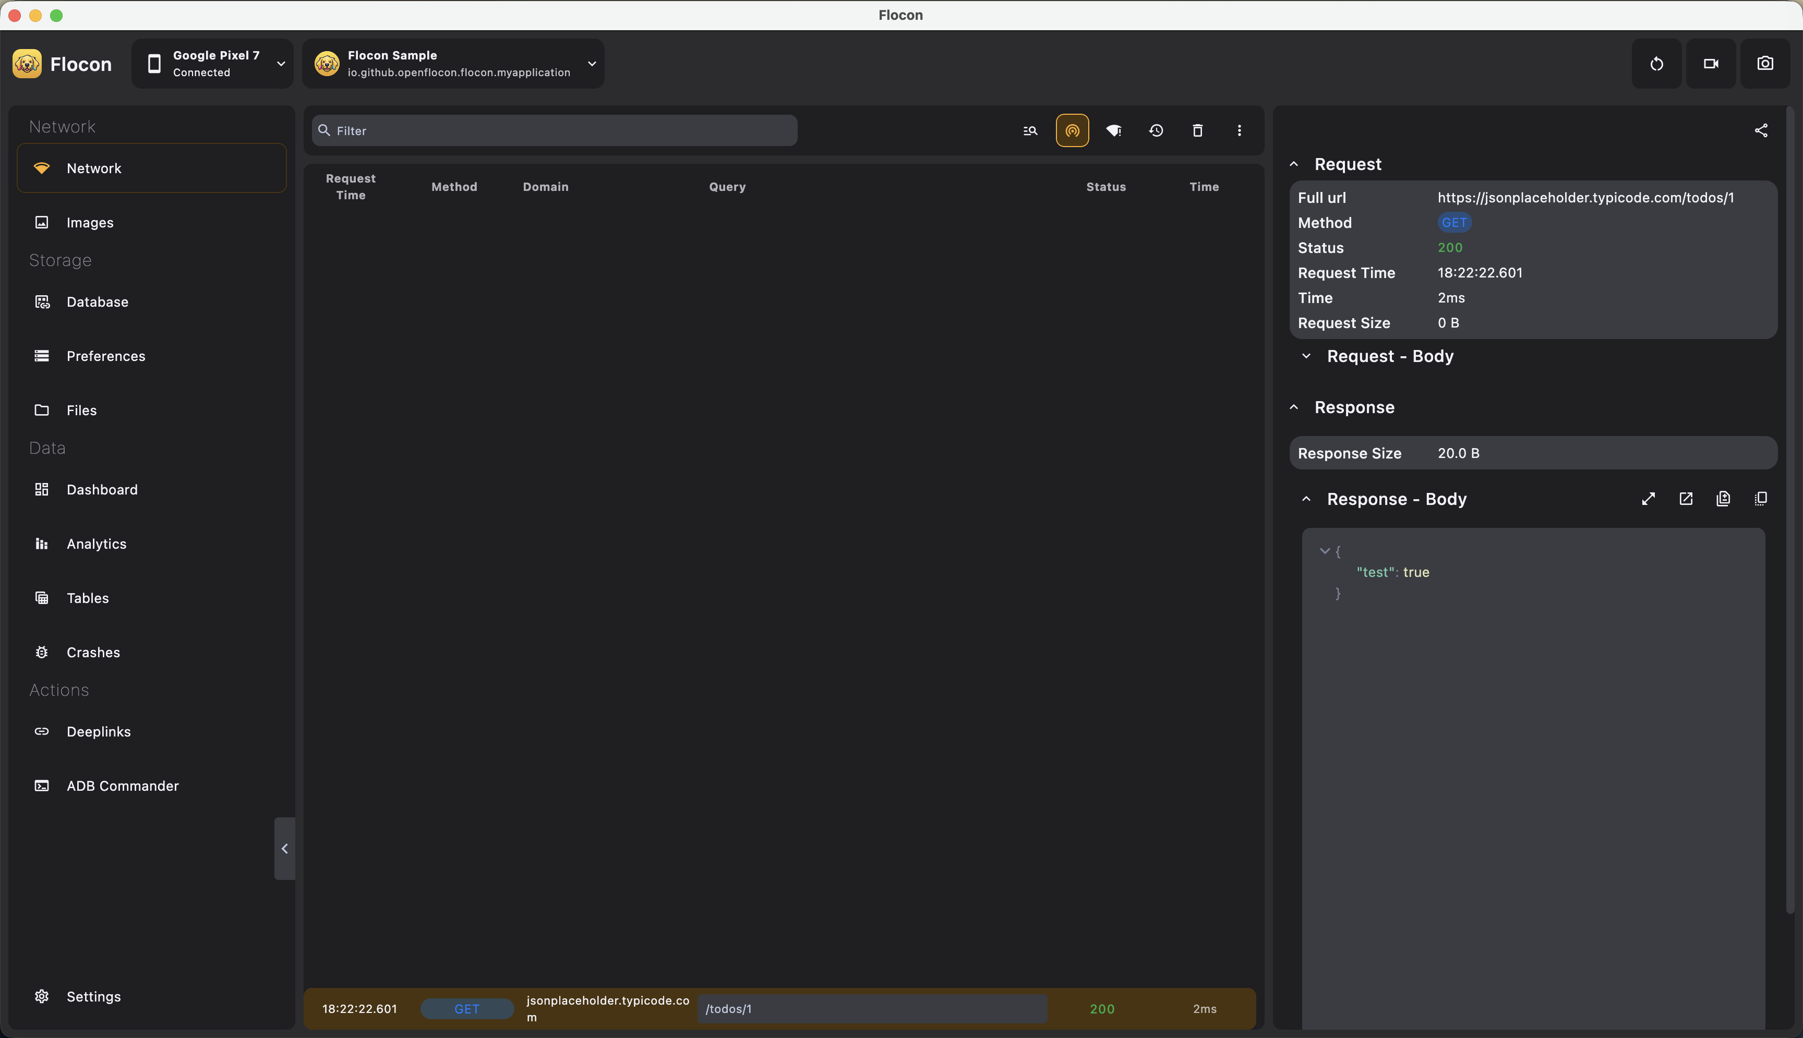1803x1038 pixels.
Task: Open the three-dot more options menu
Action: (x=1239, y=130)
